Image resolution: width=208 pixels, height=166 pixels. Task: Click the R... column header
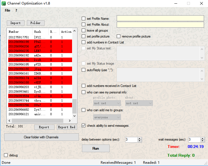pos(54,32)
